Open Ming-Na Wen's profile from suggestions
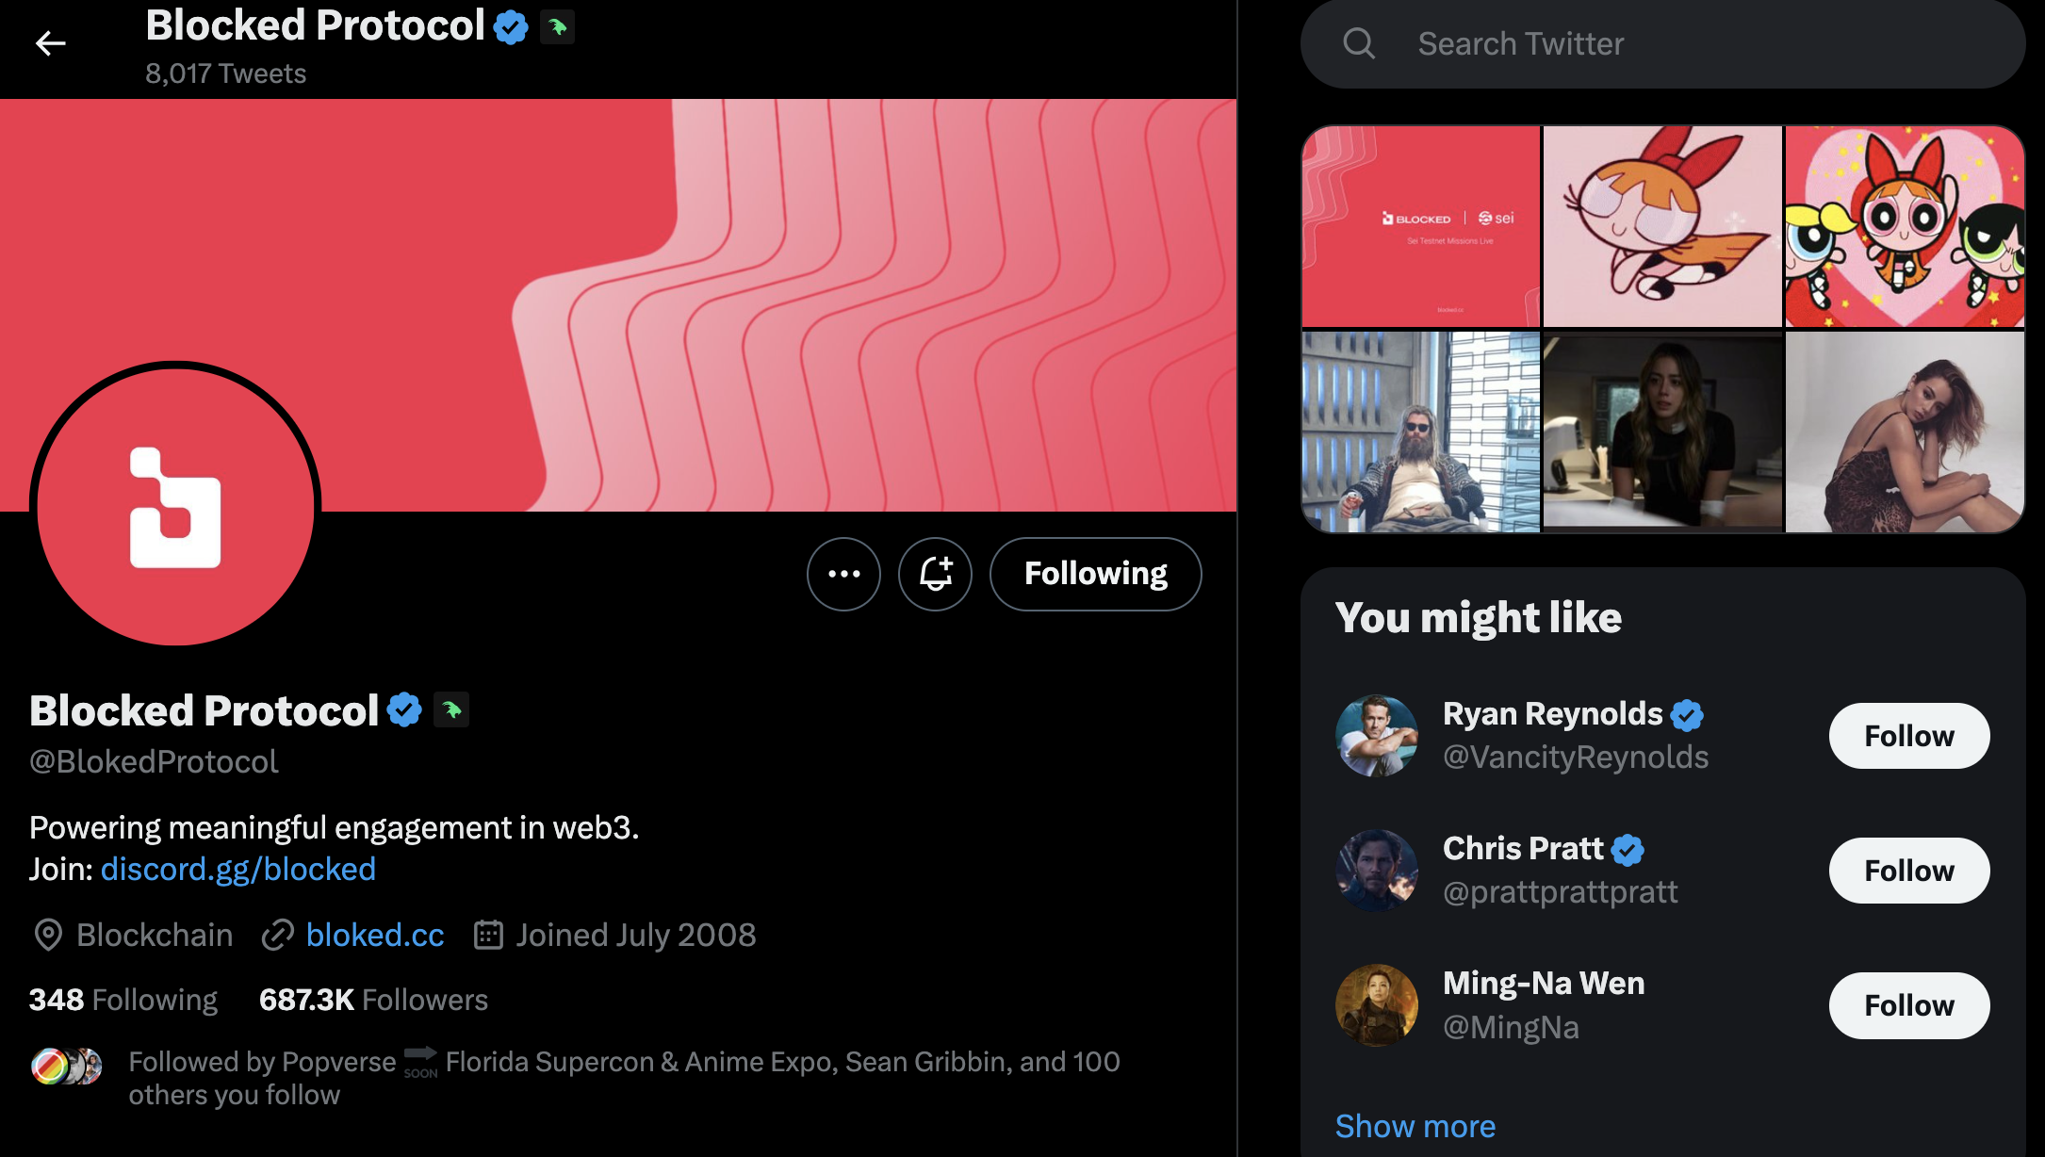 [x=1543, y=983]
